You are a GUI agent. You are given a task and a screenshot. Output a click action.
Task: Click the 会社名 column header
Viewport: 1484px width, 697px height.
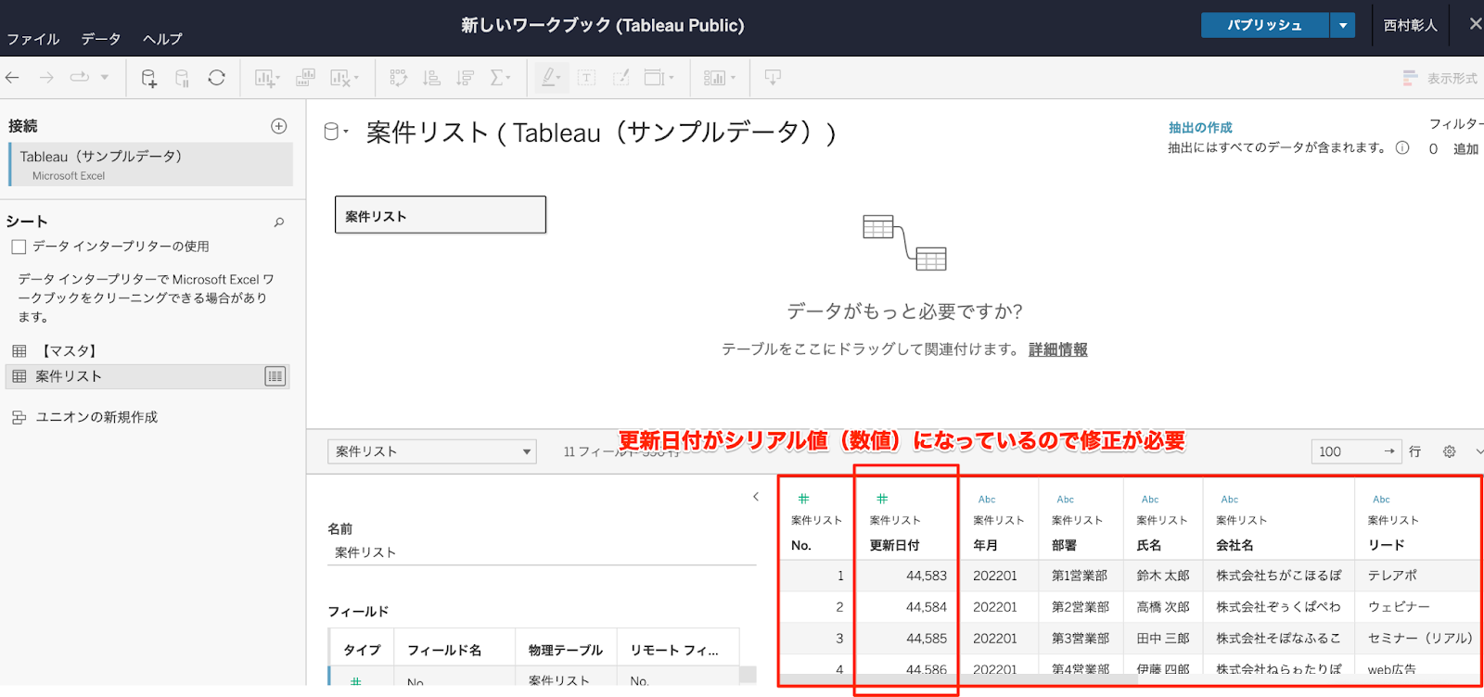1235,546
